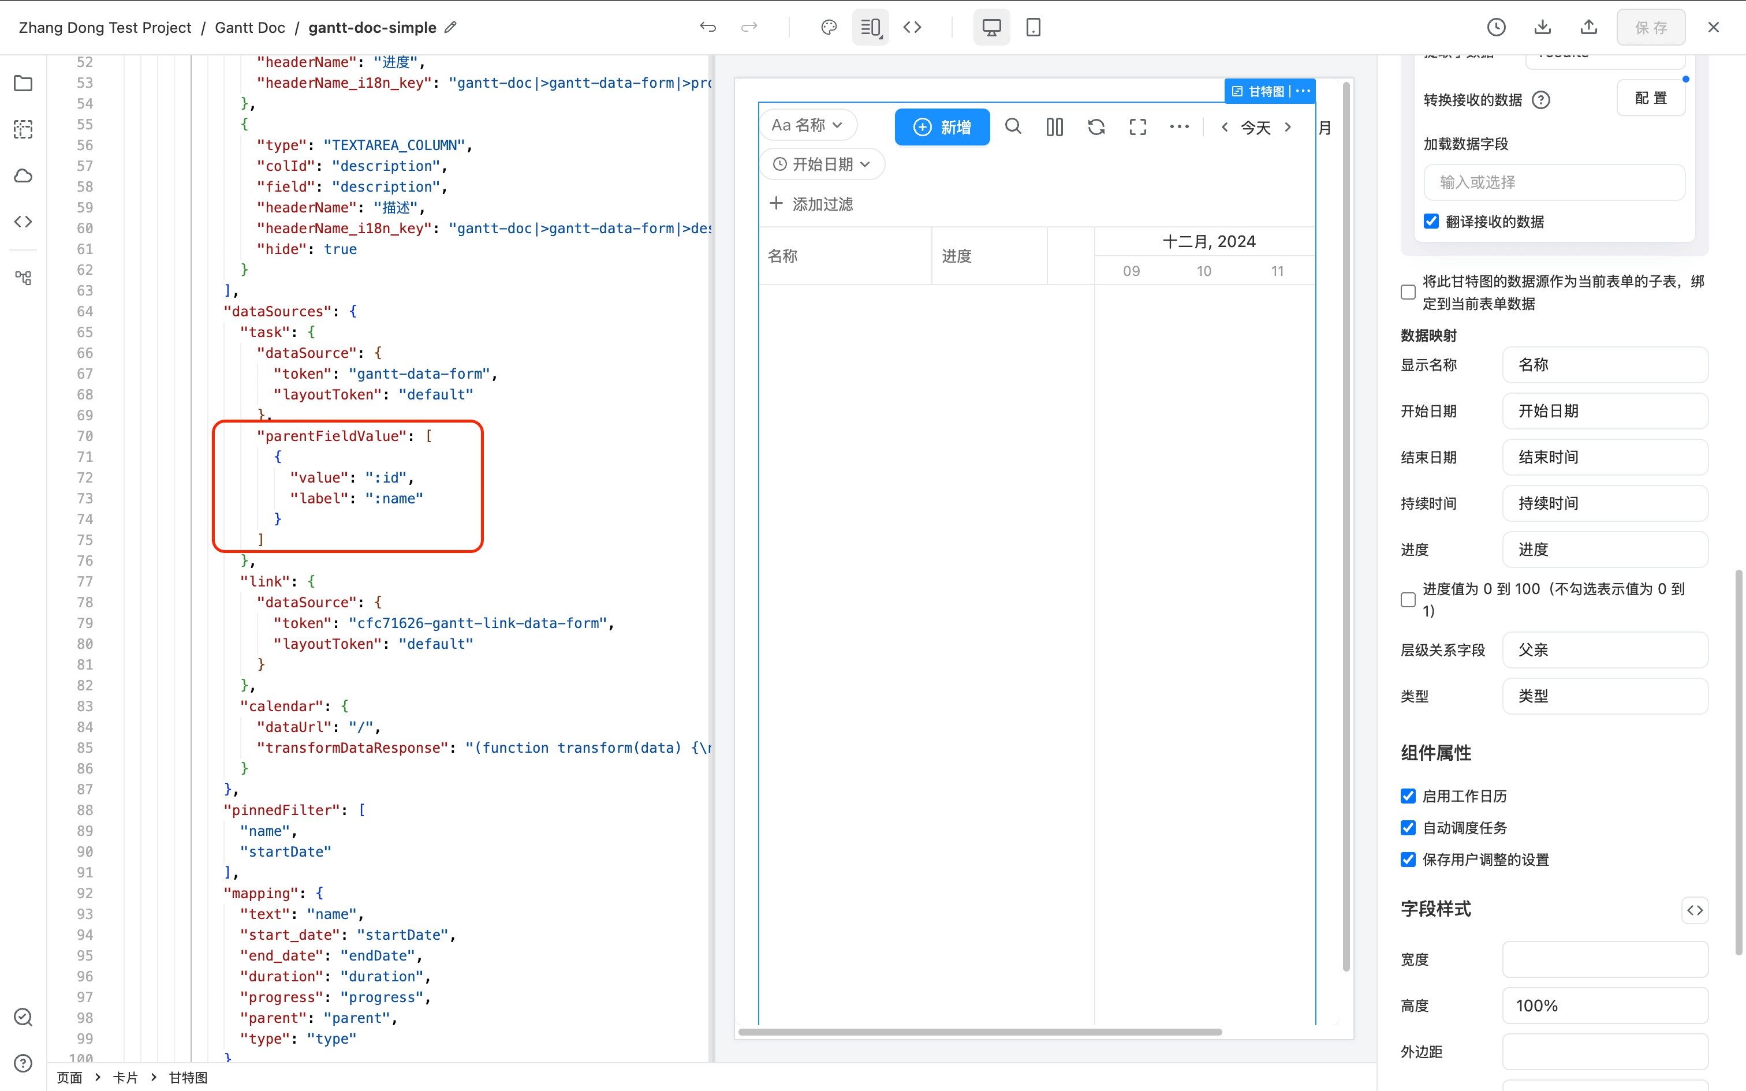1746x1091 pixels.
Task: Open the 字段样式 code editor icon
Action: (1695, 910)
